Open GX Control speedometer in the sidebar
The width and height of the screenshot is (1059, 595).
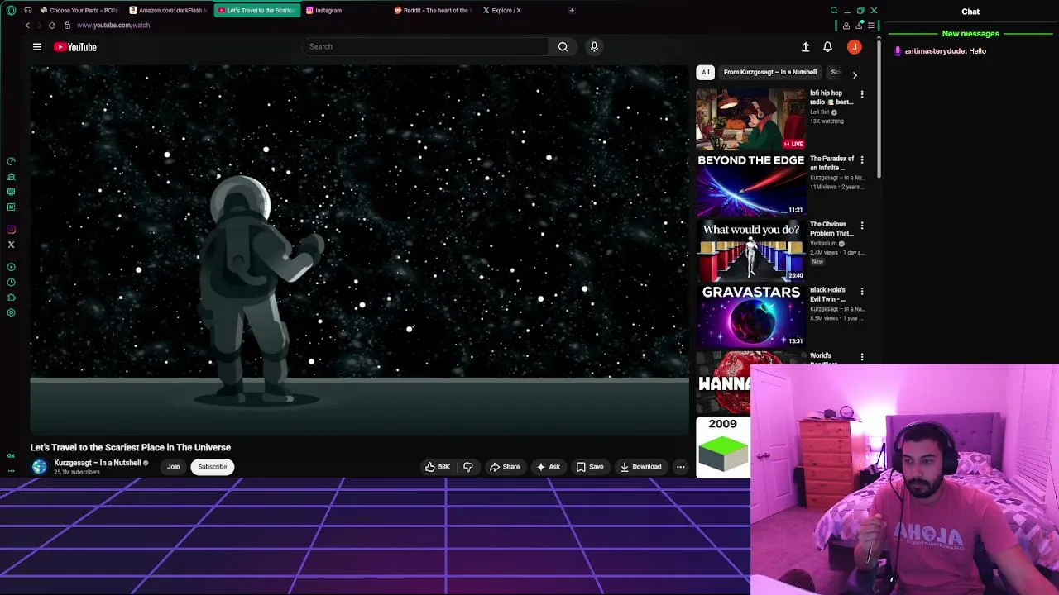(x=11, y=161)
